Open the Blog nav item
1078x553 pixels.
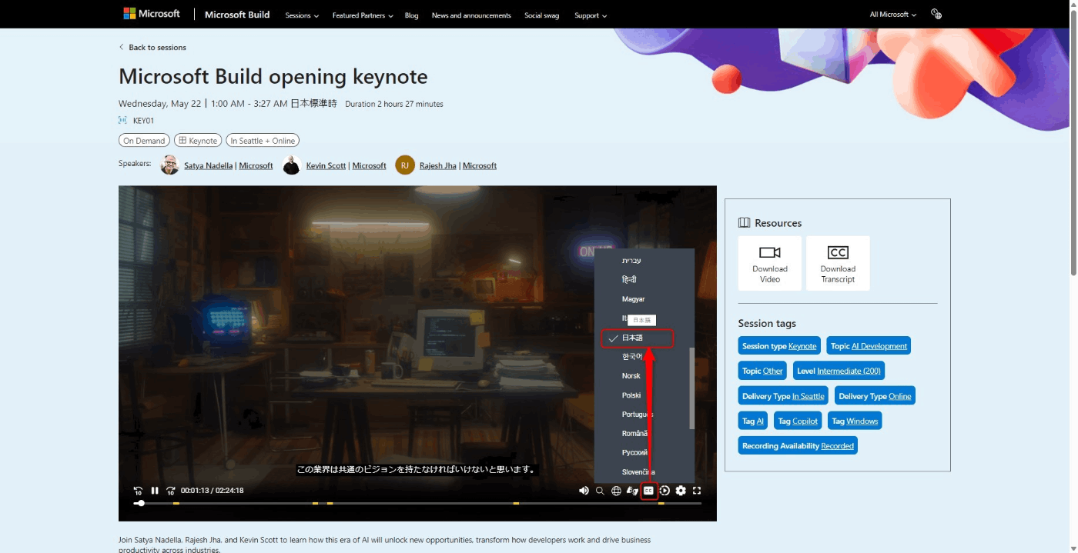[412, 15]
